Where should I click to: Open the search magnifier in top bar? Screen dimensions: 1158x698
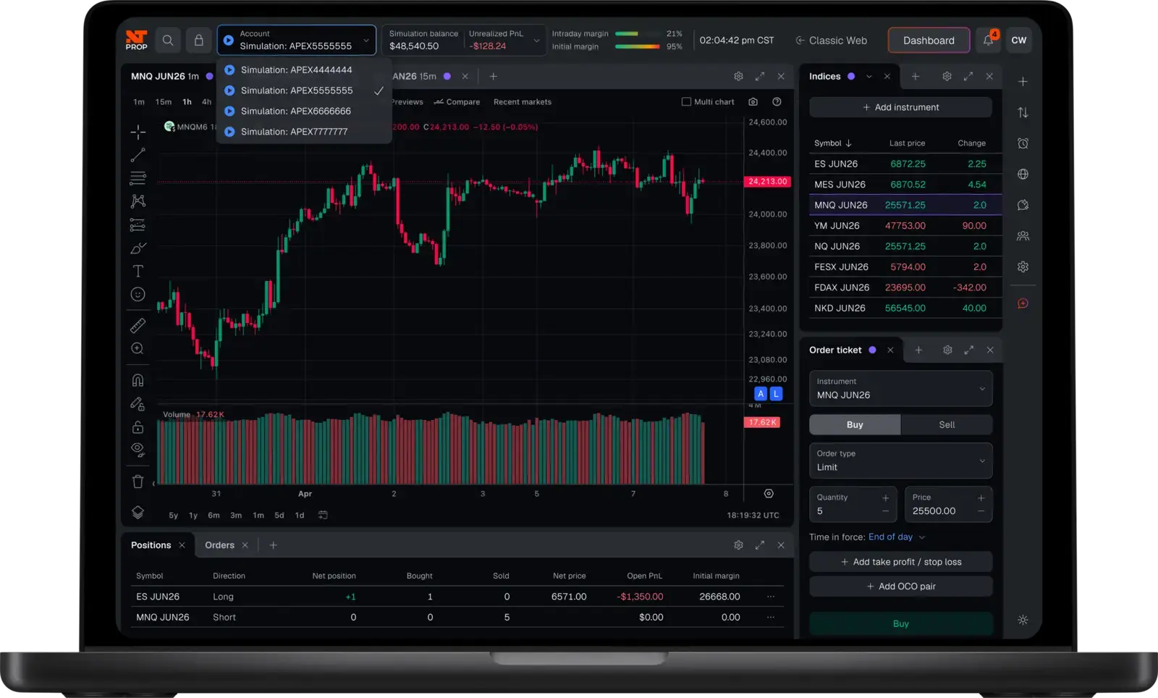tap(168, 41)
